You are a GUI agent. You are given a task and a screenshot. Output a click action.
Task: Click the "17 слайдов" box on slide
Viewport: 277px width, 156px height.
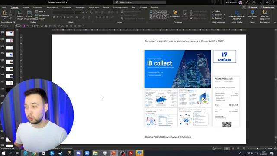(224, 56)
